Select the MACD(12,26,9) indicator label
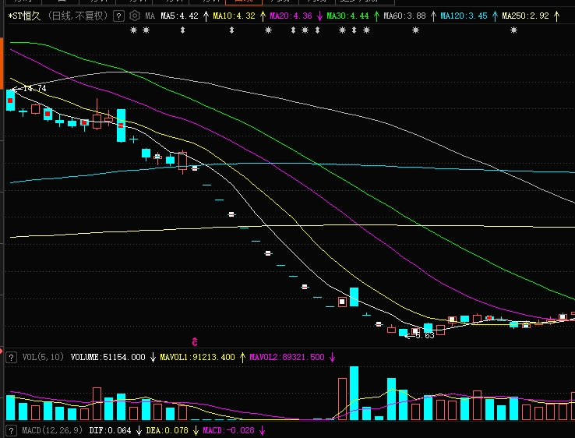The width and height of the screenshot is (575, 438). pyautogui.click(x=52, y=430)
